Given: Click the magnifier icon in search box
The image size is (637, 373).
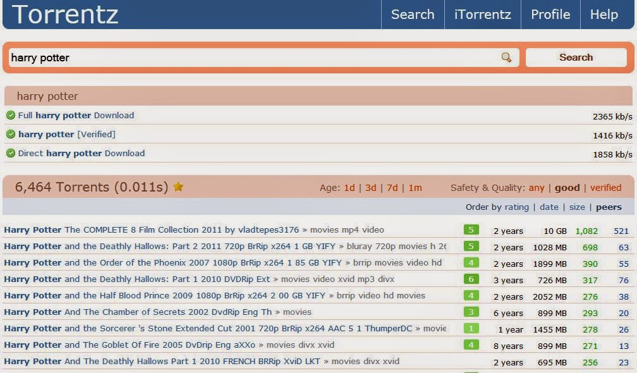Looking at the screenshot, I should pos(506,58).
